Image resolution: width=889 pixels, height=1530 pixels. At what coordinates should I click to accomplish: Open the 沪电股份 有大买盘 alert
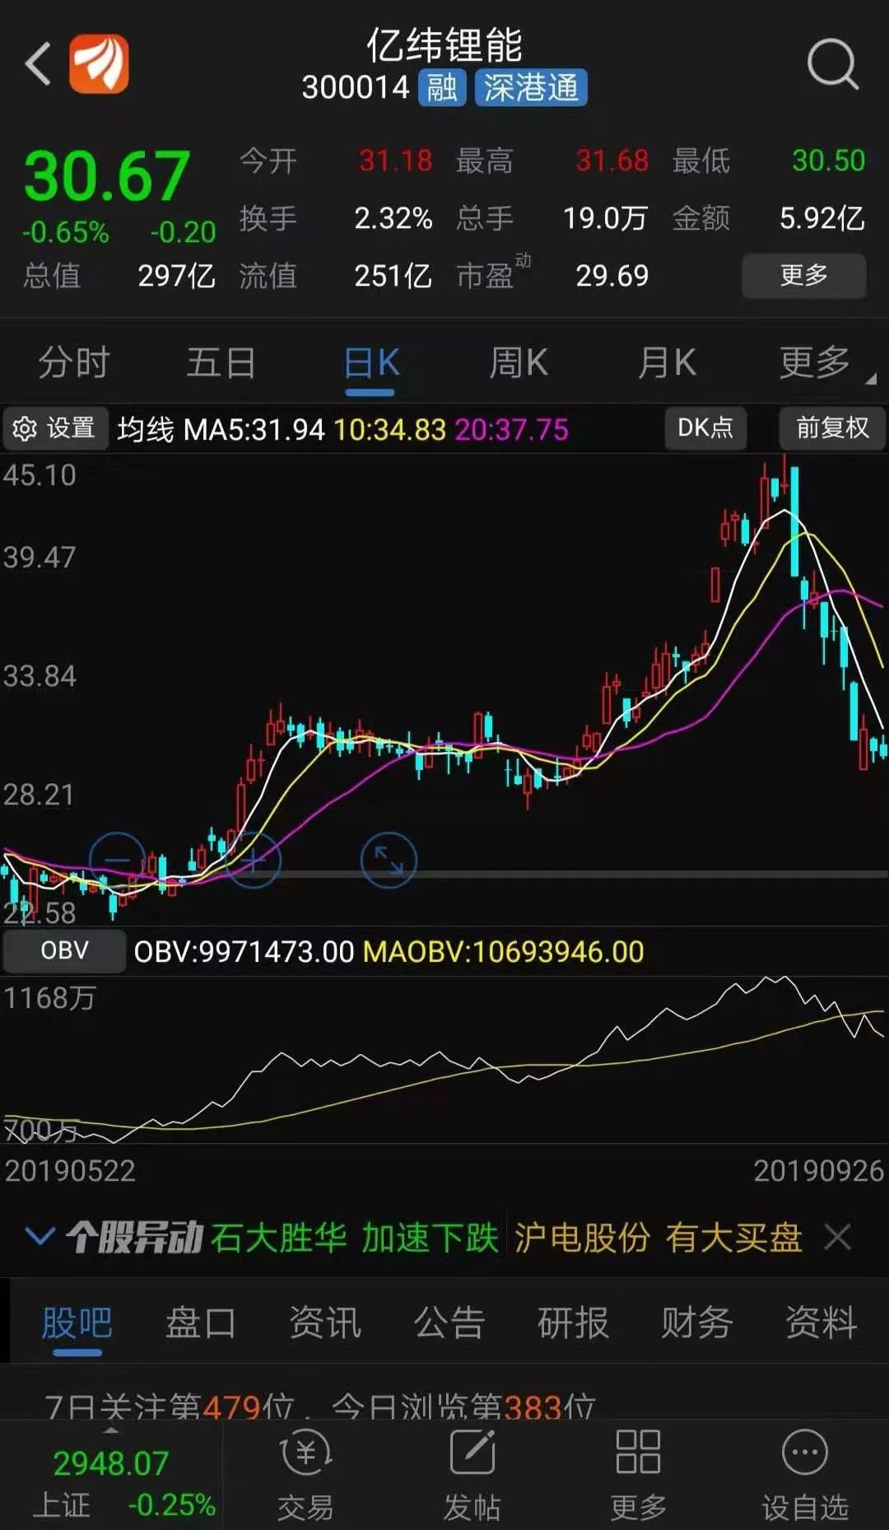point(659,1237)
